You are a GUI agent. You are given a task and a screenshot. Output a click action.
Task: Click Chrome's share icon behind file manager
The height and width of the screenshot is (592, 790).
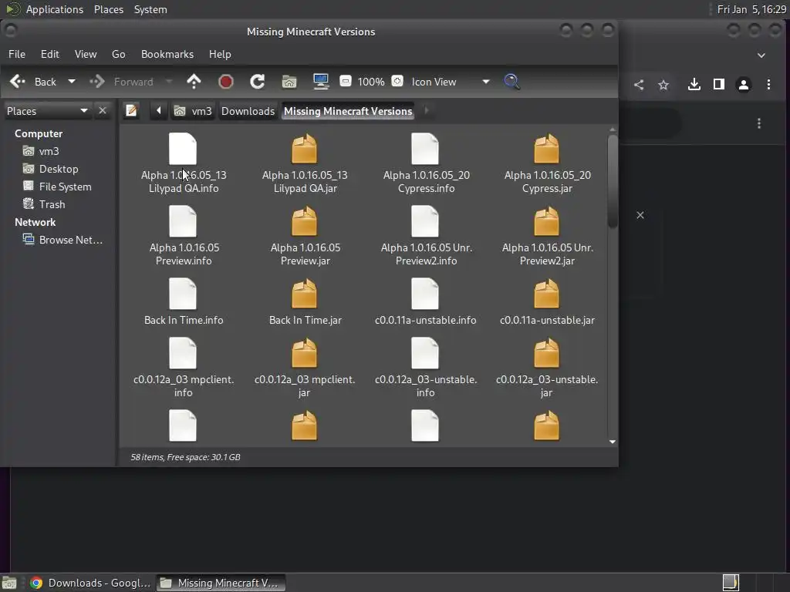coord(639,85)
